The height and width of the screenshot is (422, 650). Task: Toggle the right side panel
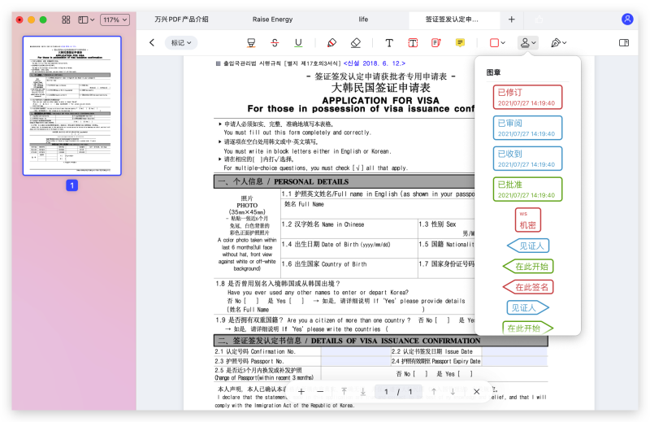624,42
